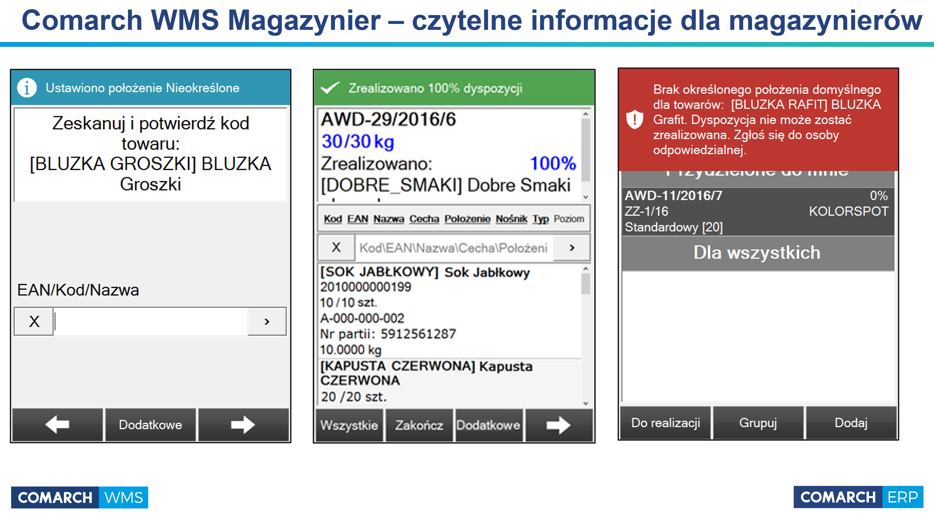The height and width of the screenshot is (516, 934).
Task: Select the Kod filter tab
Action: 332,219
